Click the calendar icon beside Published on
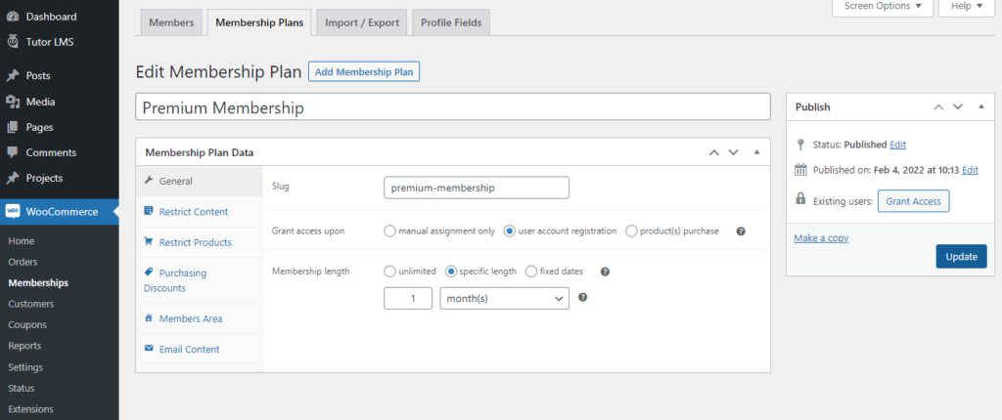The image size is (1002, 420). click(800, 170)
